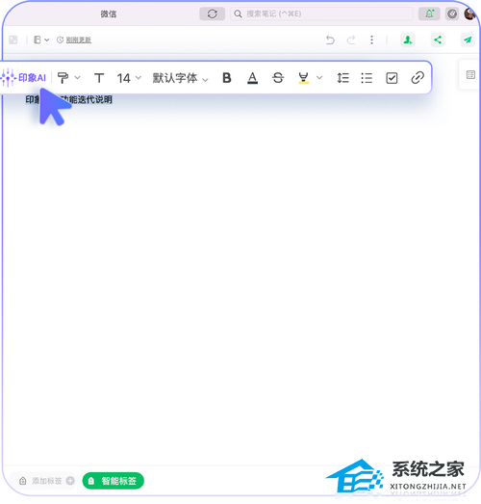Viewport: 481px width, 504px height.
Task: Click the undo arrow icon
Action: pos(330,40)
